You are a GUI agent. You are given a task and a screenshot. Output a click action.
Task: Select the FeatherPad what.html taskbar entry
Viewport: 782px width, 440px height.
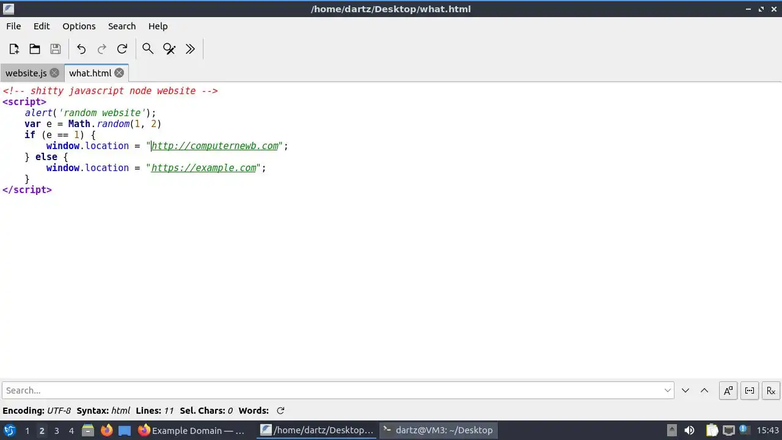pos(316,430)
